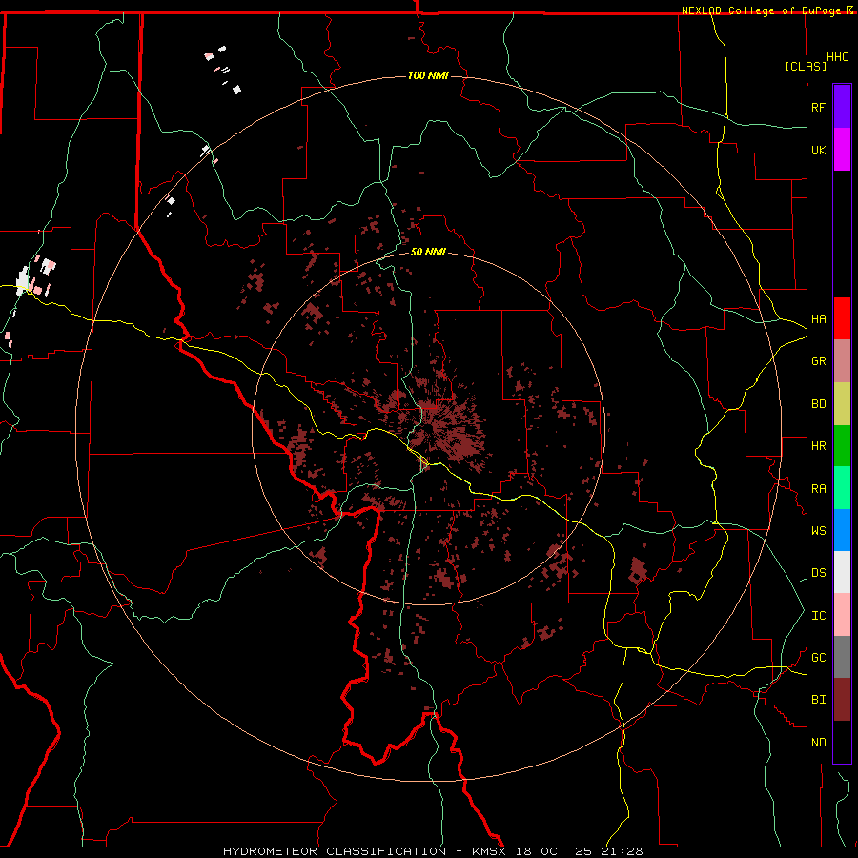Select the GC gray legend swatch
Image resolution: width=858 pixels, height=858 pixels.
pos(842,657)
